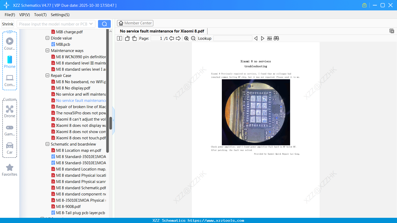Collapse the Repair Case folder
The height and width of the screenshot is (223, 397).
pos(47,75)
